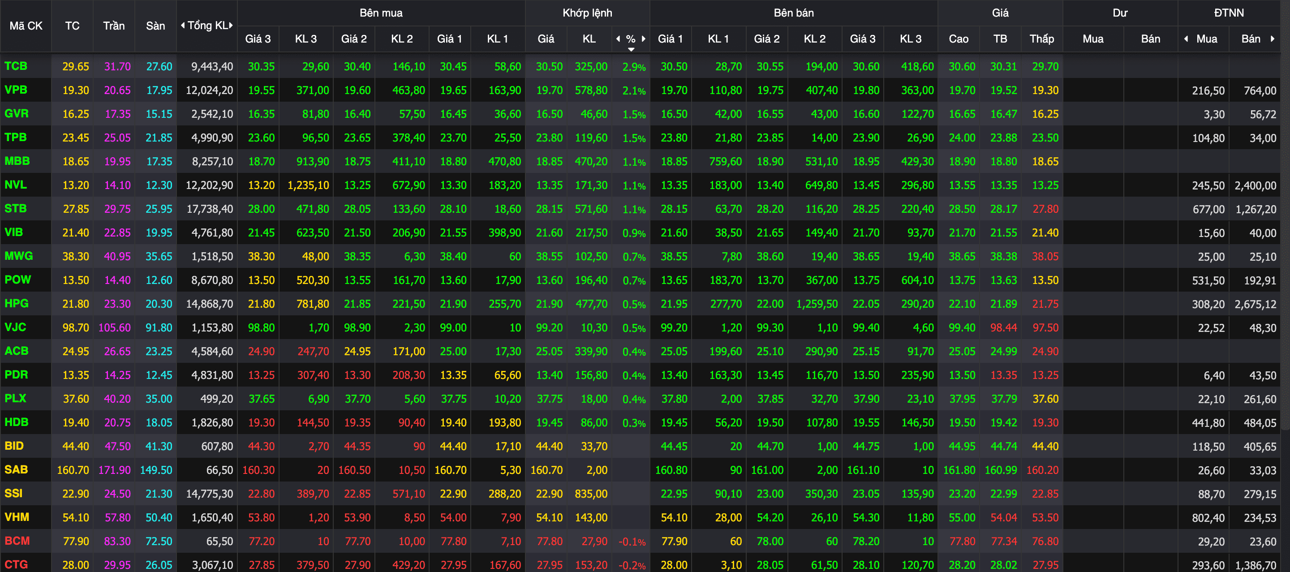Click VHM foreign buy value 802,40
This screenshot has width=1290, height=572.
tap(1208, 517)
